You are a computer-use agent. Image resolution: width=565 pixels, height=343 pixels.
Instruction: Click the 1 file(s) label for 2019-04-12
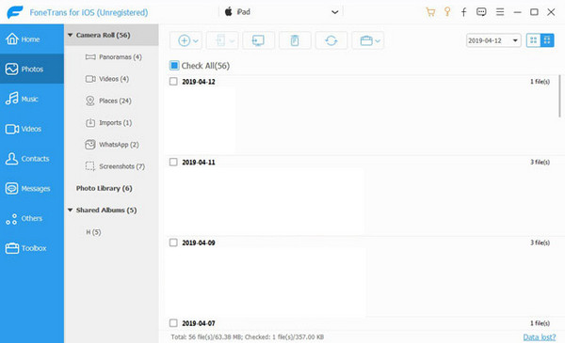click(540, 82)
